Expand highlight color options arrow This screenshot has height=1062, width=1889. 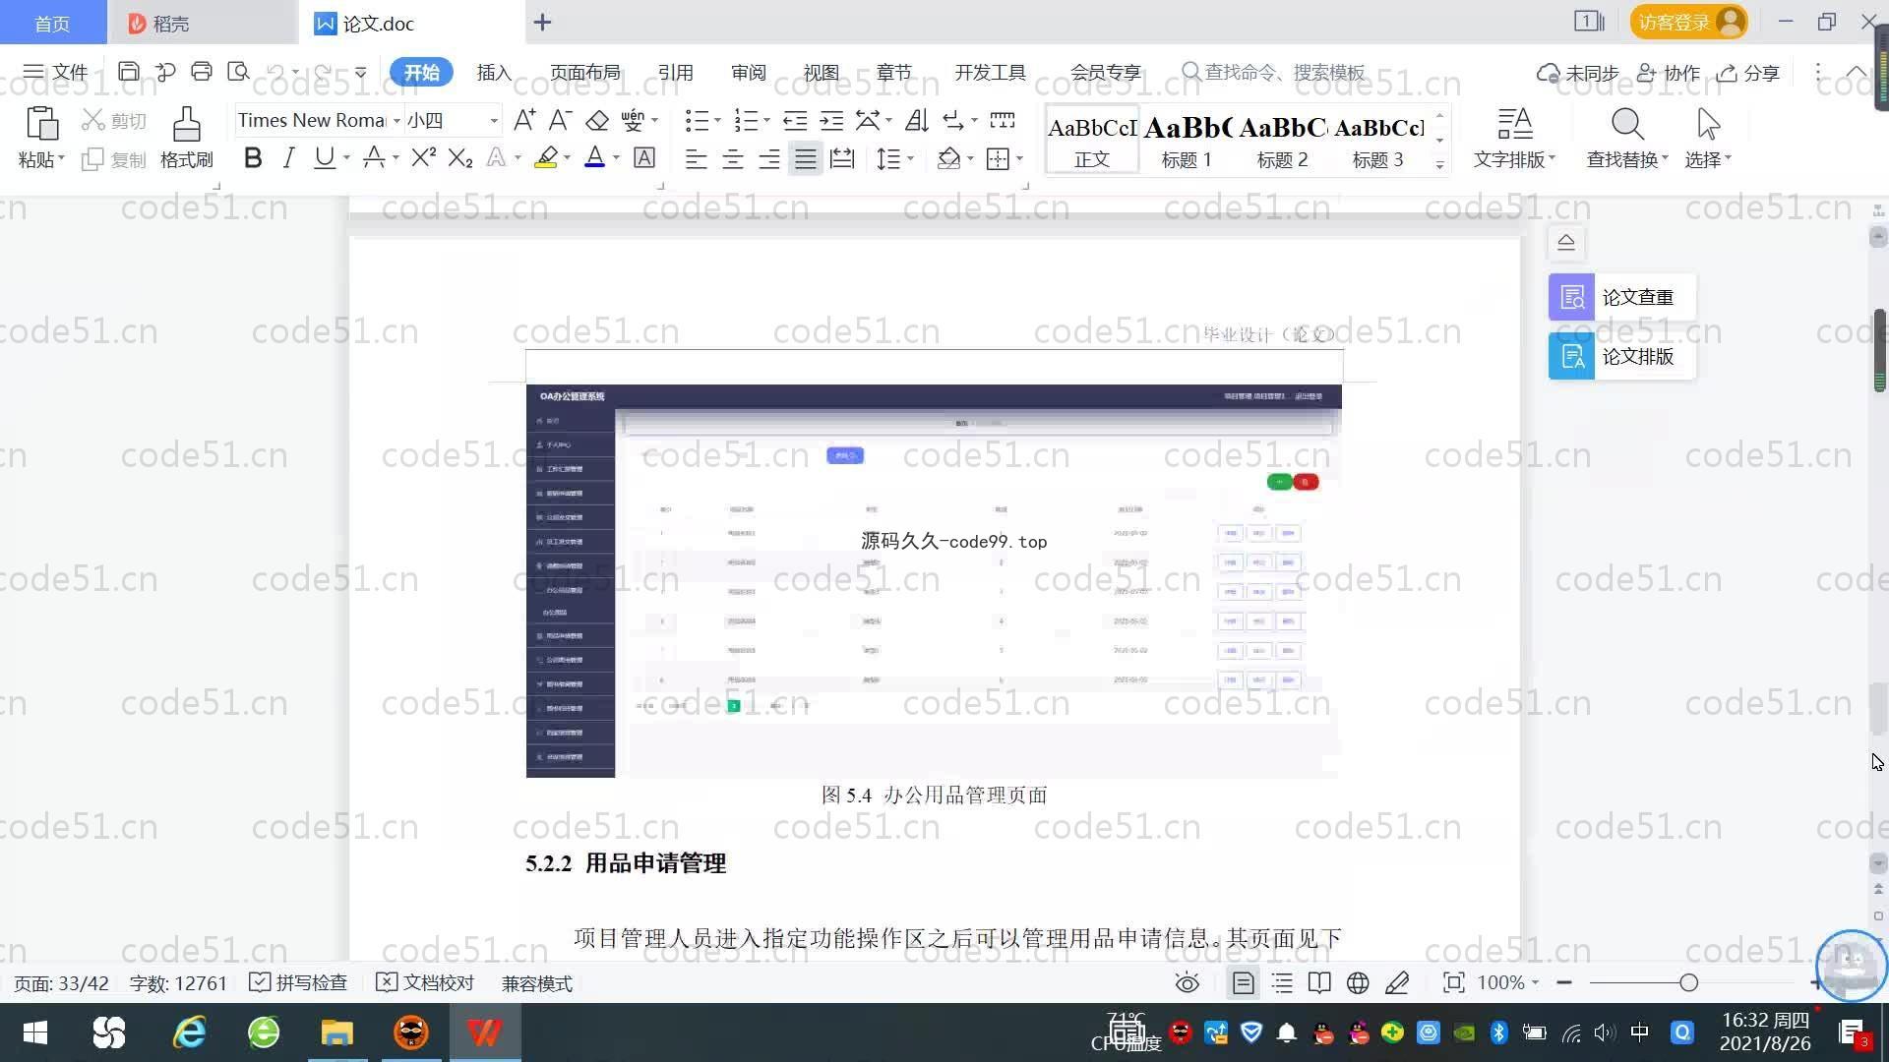567,157
